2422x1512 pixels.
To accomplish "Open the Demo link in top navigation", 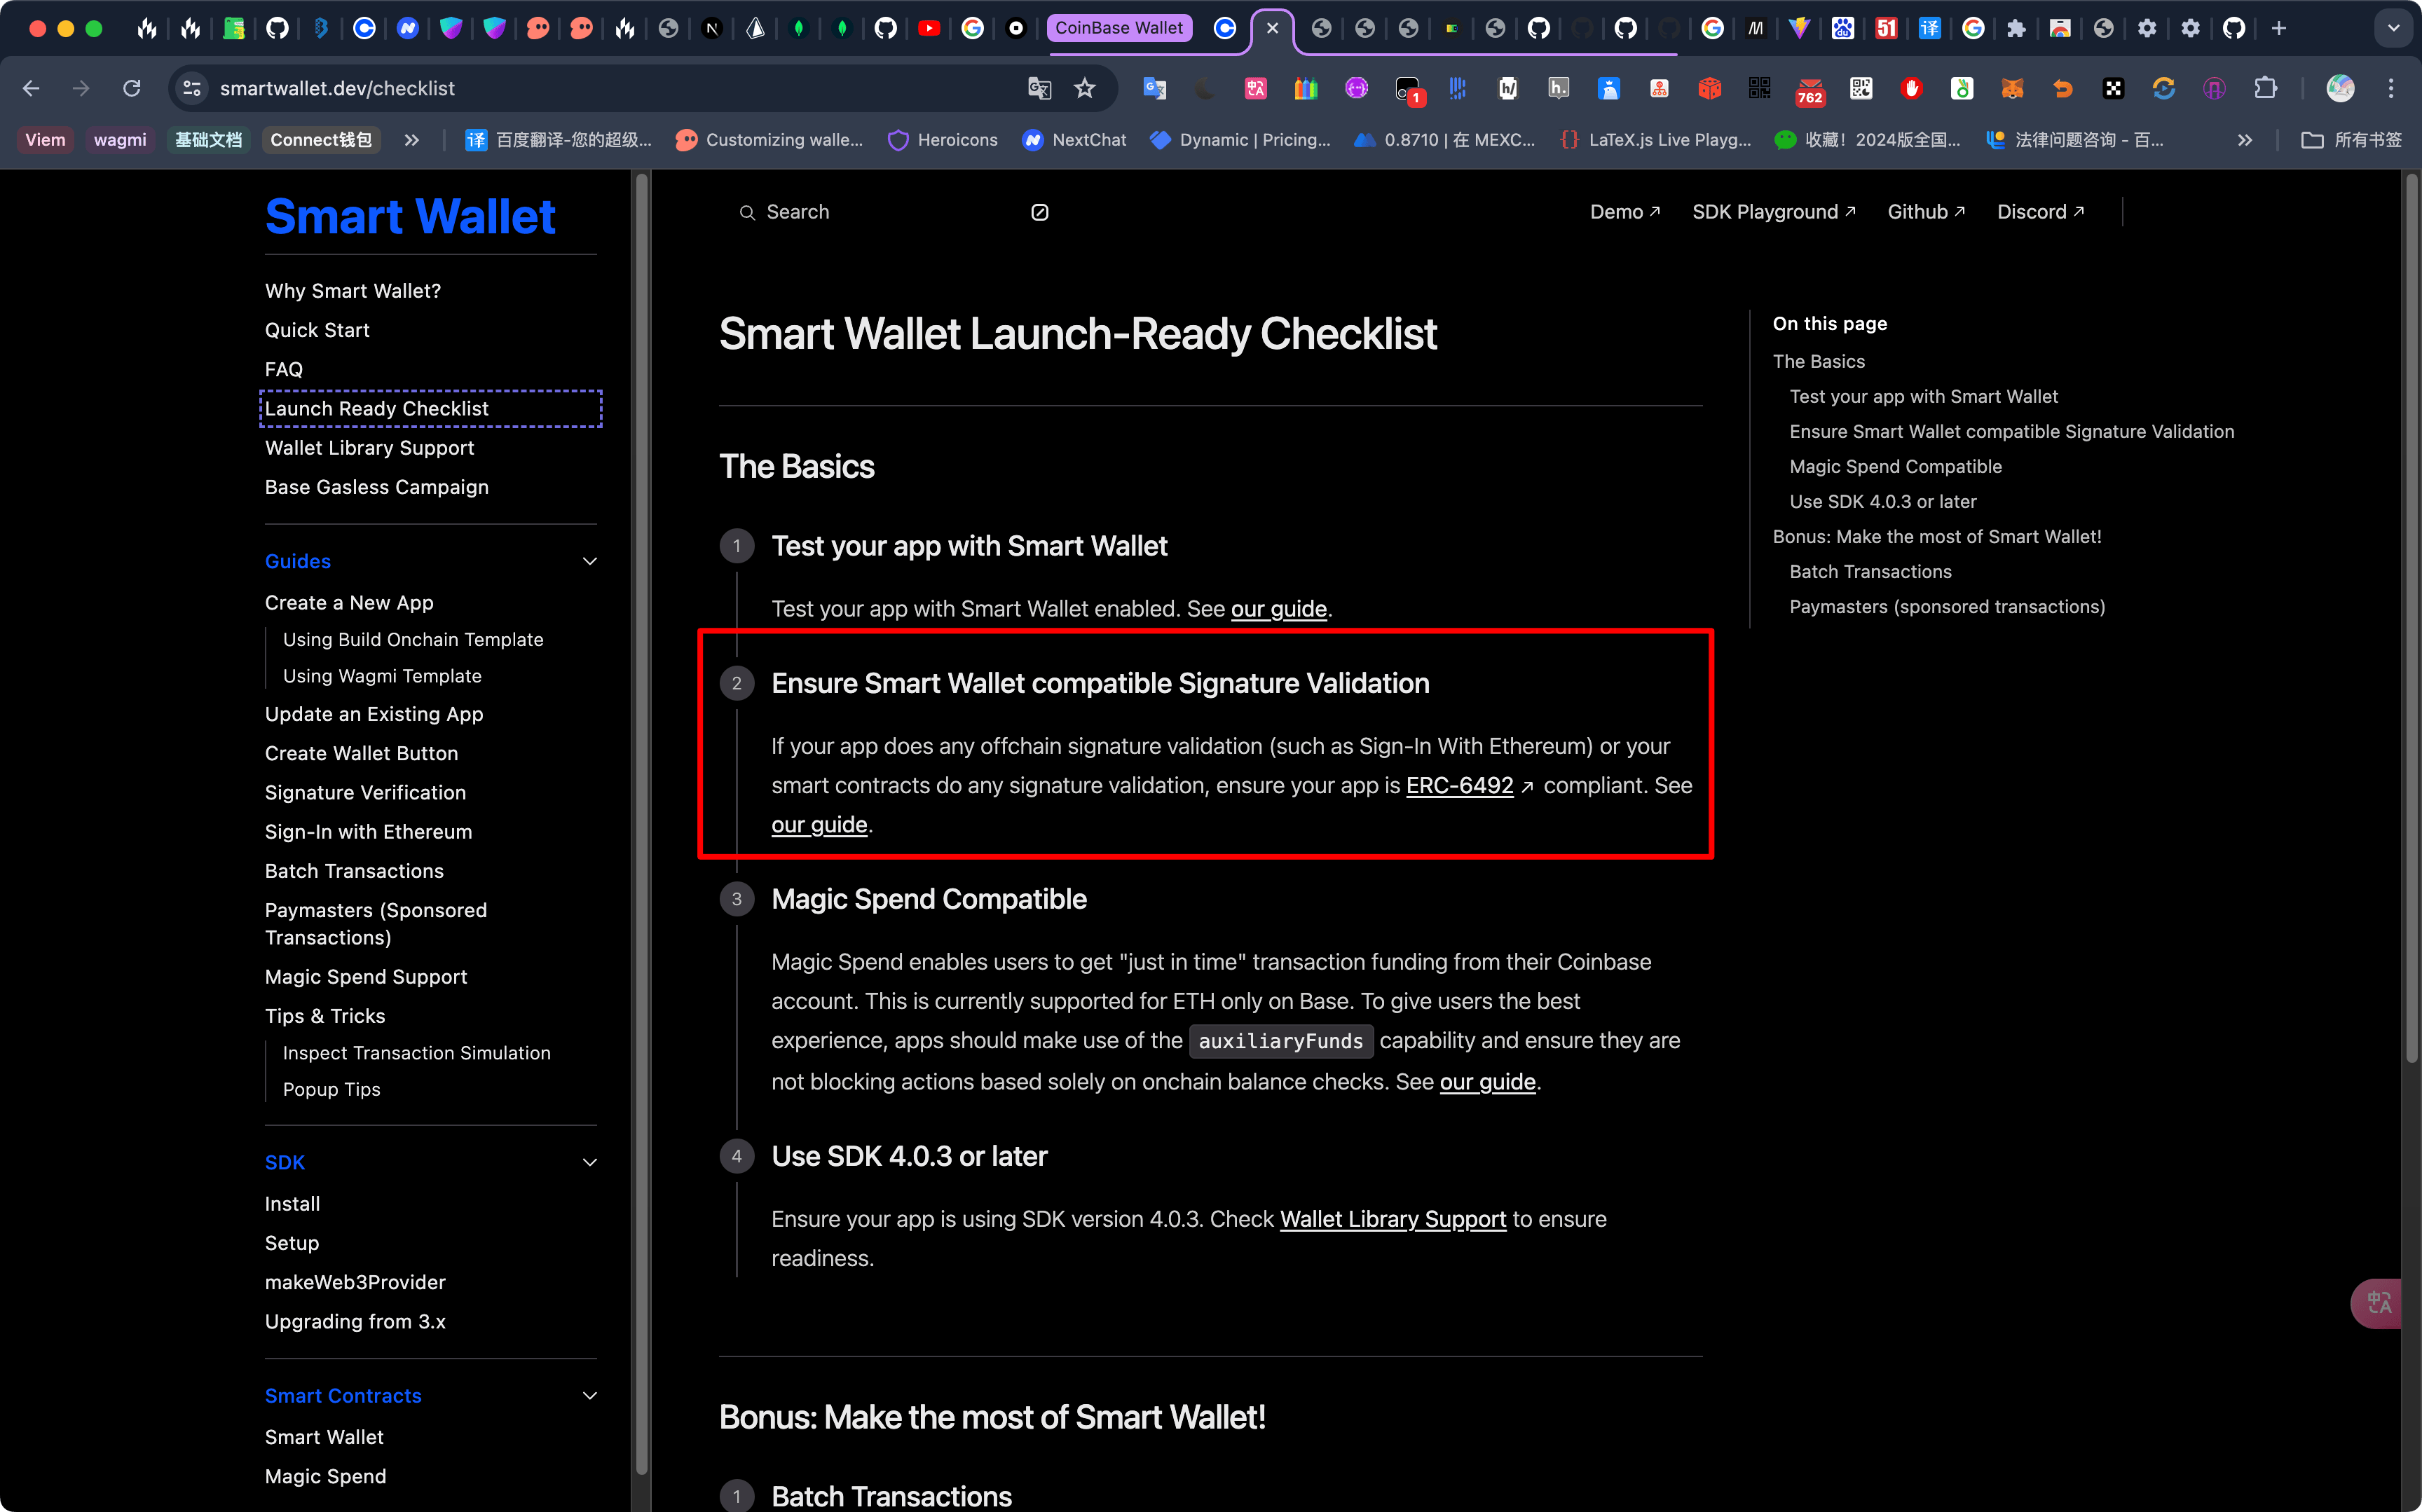I will click(1625, 212).
